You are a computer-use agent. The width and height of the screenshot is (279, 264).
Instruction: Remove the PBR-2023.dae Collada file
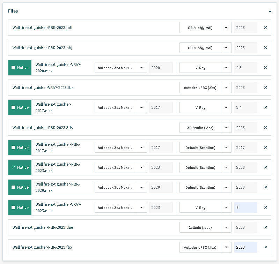[x=265, y=227]
